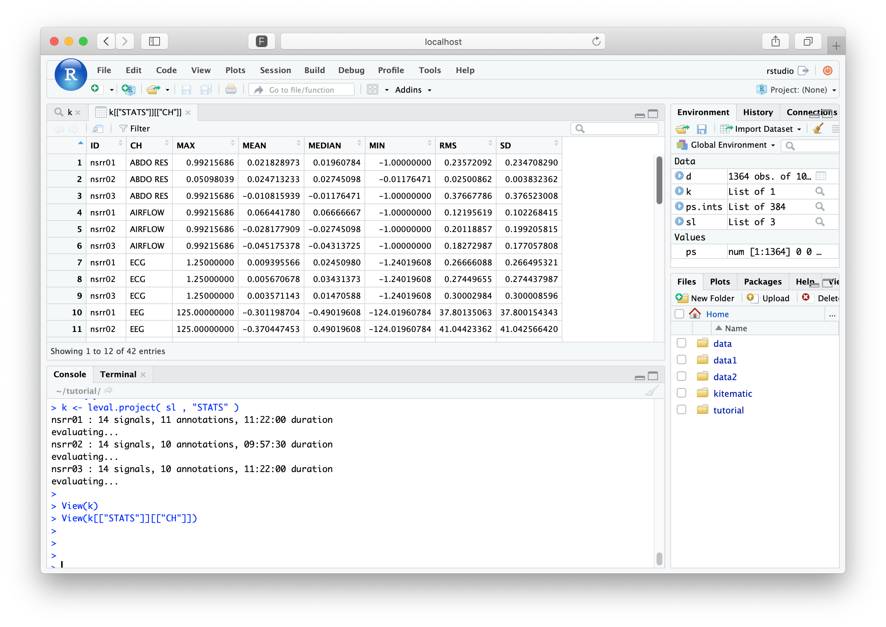This screenshot has height=627, width=886.
Task: Open the tutorial folder link
Action: (728, 410)
